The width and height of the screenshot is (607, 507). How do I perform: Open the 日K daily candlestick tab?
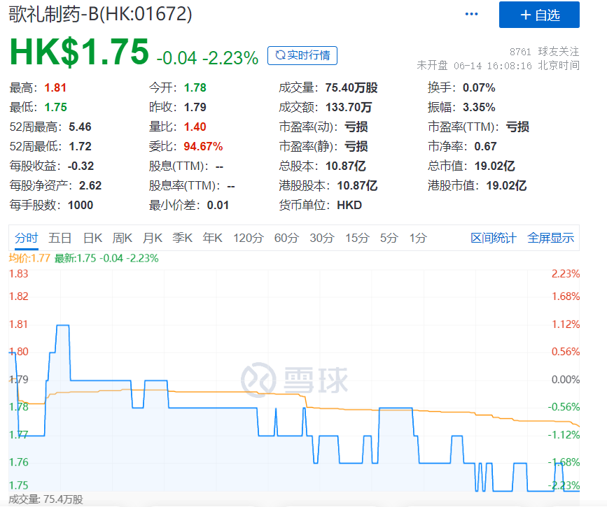click(92, 238)
